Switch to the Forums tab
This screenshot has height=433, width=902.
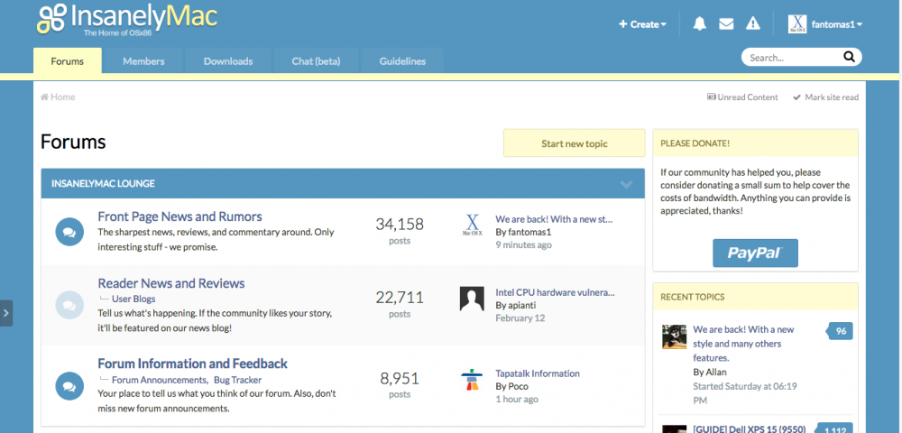point(68,61)
